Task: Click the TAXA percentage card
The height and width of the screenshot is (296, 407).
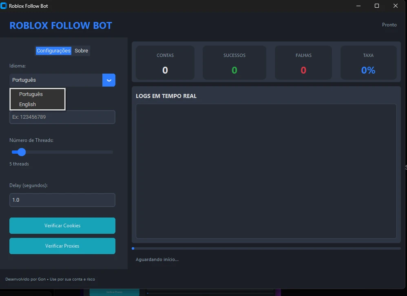Action: point(368,63)
